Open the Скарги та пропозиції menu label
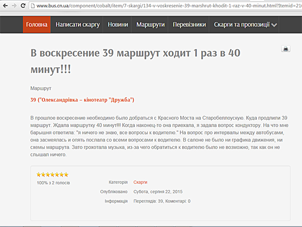 coord(241,25)
